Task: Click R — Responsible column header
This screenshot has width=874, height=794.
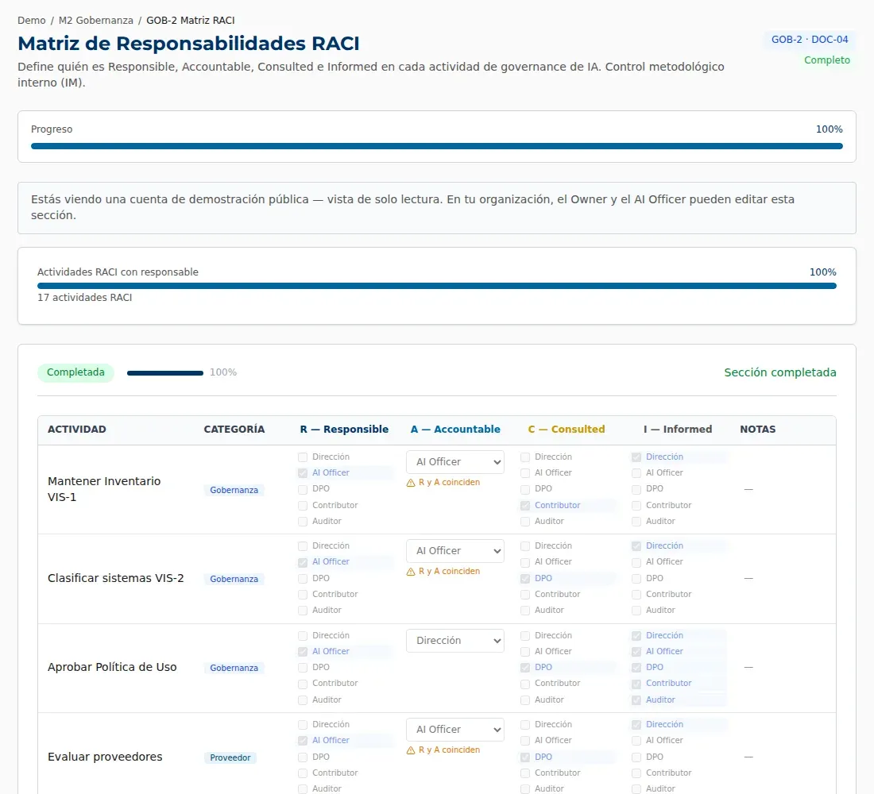Action: point(344,430)
